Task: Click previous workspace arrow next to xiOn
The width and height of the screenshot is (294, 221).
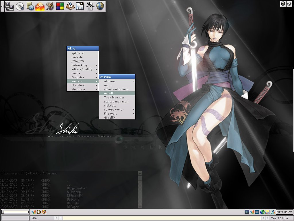Action: click(56, 218)
